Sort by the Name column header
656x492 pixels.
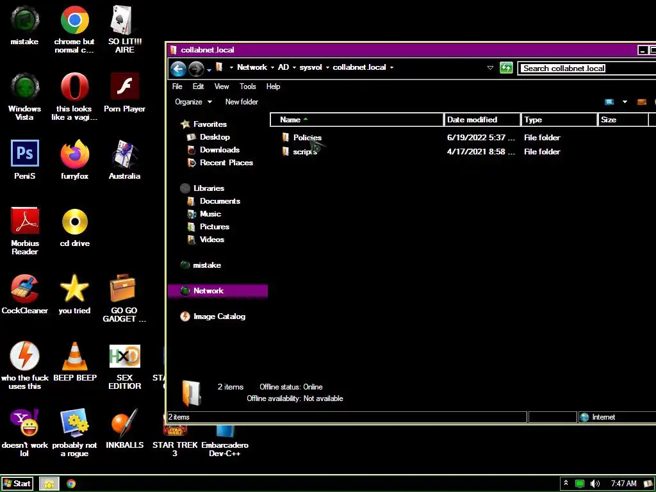coord(356,120)
